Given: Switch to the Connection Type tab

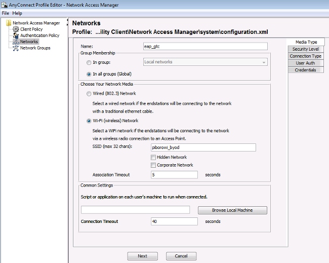Looking at the screenshot, I should (306, 56).
